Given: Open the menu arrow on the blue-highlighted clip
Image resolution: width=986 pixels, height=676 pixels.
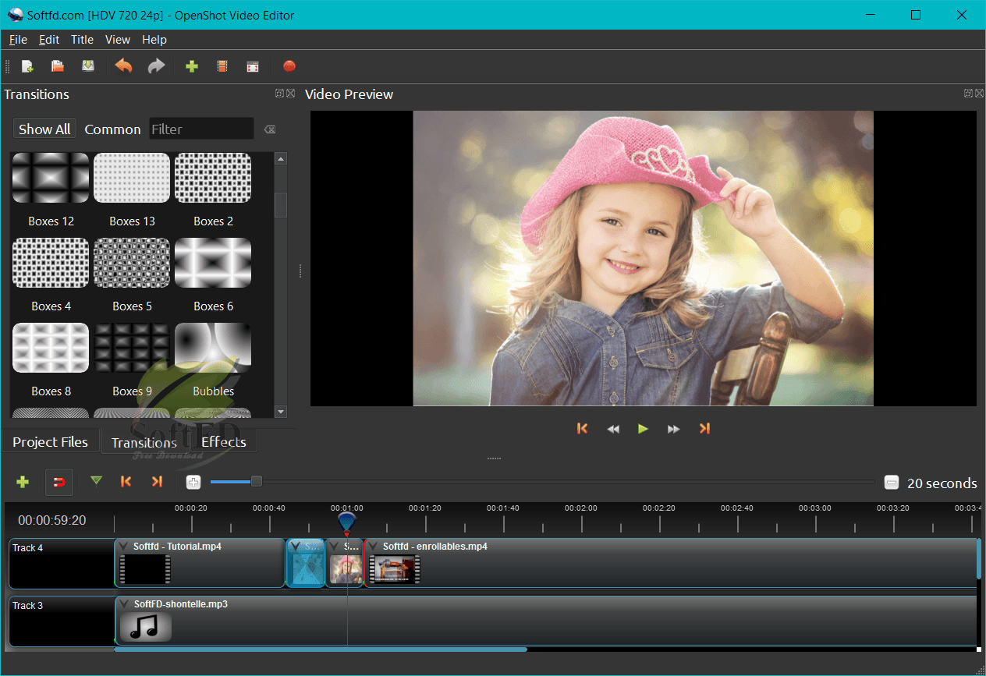Looking at the screenshot, I should coord(296,547).
